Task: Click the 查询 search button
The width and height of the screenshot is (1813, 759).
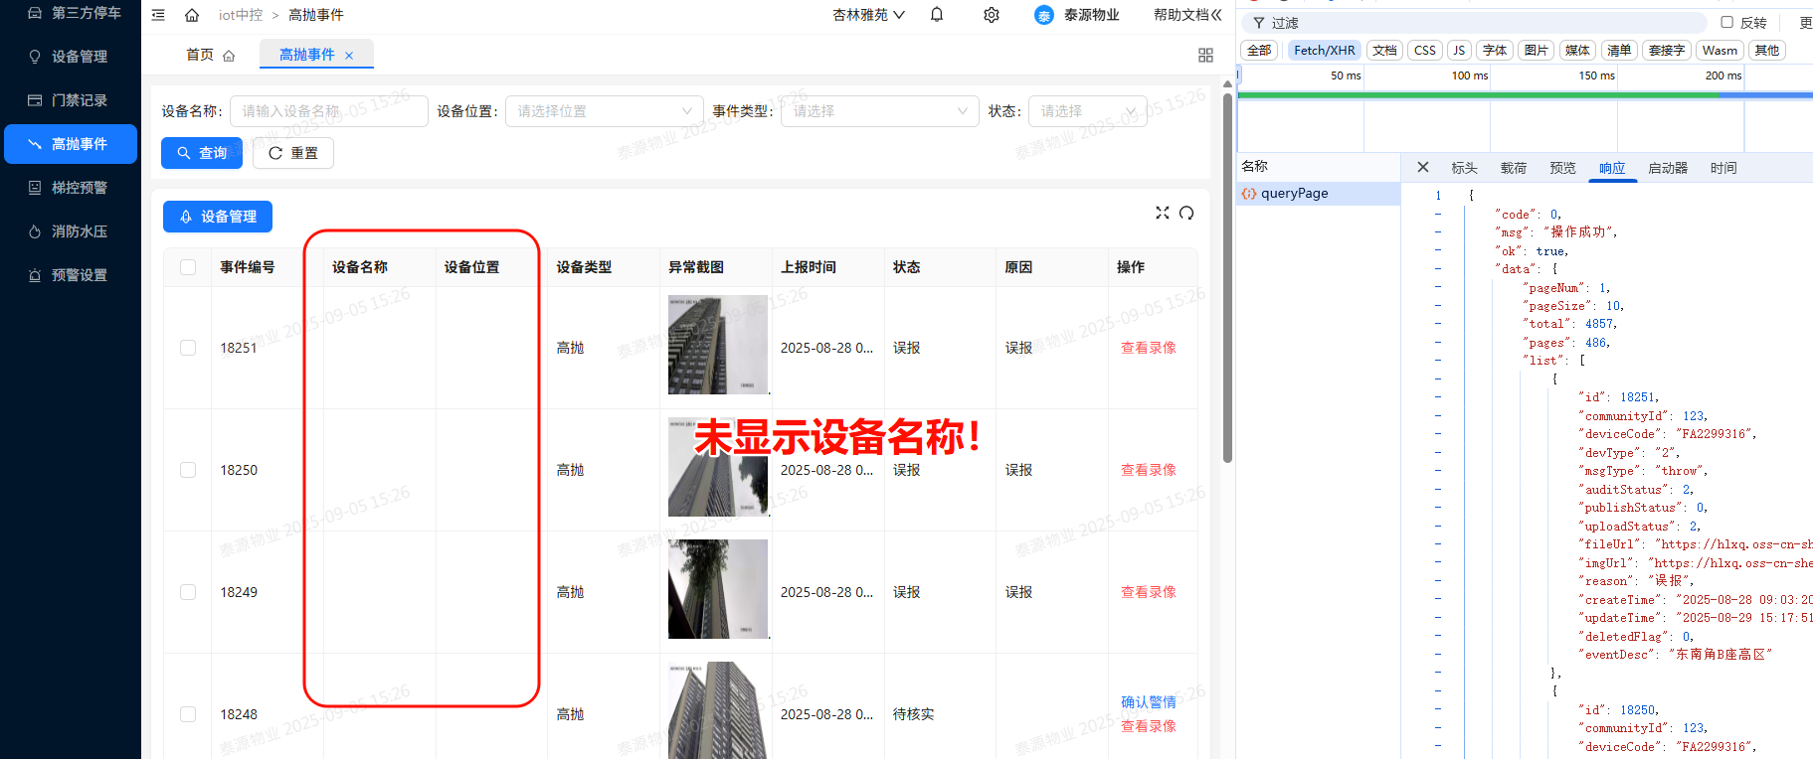Action: pyautogui.click(x=202, y=153)
